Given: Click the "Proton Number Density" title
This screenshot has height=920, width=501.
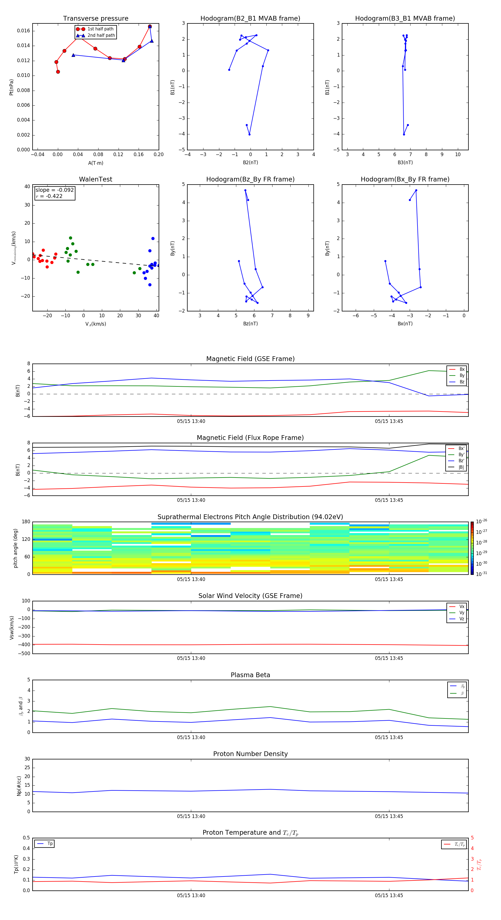Looking at the screenshot, I should [250, 754].
